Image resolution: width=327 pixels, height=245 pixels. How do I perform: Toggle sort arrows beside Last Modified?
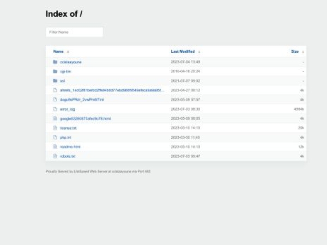coord(199,52)
